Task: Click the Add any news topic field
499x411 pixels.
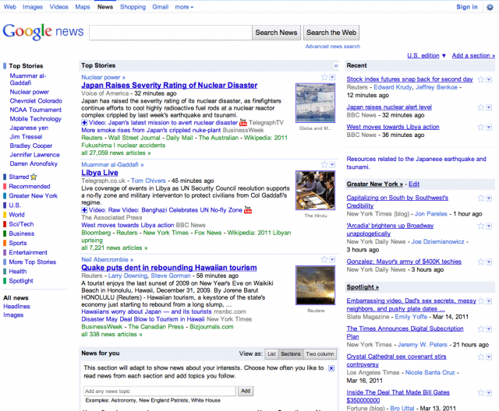Action: [160, 391]
